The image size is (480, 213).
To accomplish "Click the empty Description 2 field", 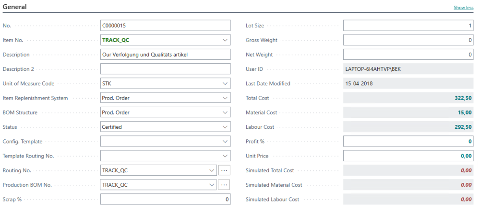I will click(165, 69).
